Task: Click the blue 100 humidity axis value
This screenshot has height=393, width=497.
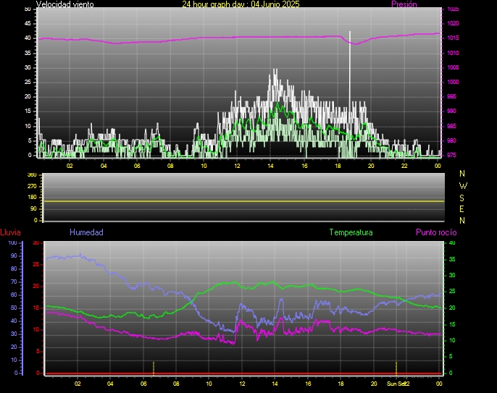Action: coord(12,243)
